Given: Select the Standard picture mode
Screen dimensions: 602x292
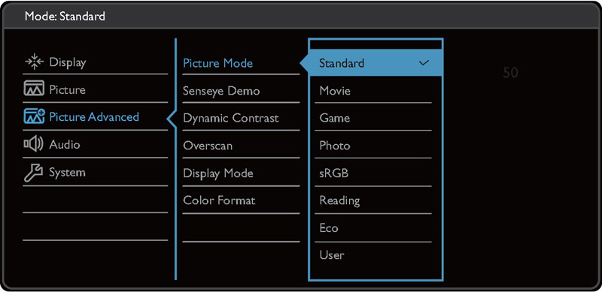Looking at the screenshot, I should (x=375, y=63).
